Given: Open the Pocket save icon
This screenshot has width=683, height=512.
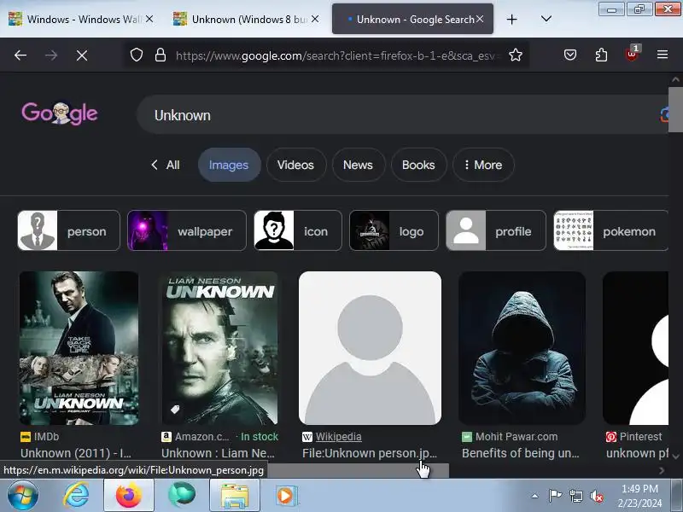Looking at the screenshot, I should [x=570, y=55].
